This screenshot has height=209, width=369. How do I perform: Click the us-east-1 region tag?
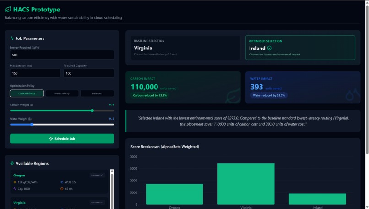coord(97,203)
